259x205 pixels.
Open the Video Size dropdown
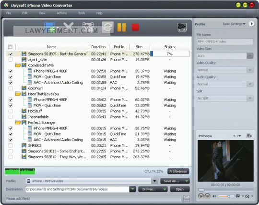click(250, 56)
